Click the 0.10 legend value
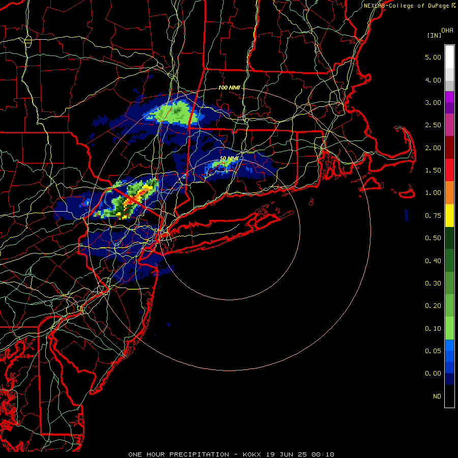Viewport: 458px width, 458px height. (433, 329)
